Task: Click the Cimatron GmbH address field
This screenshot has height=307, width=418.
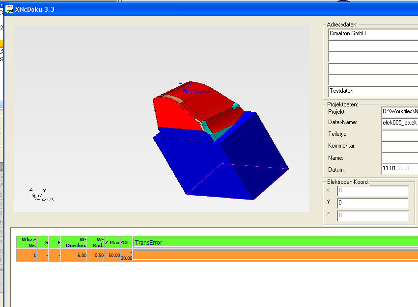Action: (373, 34)
